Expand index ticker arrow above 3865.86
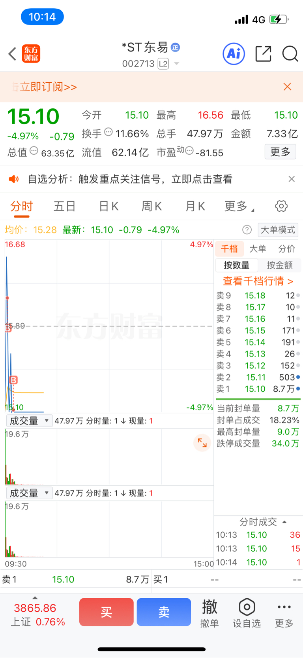 point(35,598)
